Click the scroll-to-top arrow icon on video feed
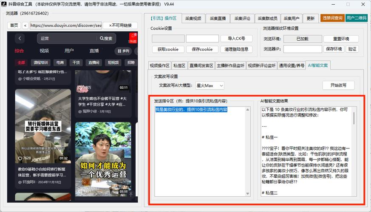Screen dimensions: 371x212 pyautogui.click(x=131, y=194)
